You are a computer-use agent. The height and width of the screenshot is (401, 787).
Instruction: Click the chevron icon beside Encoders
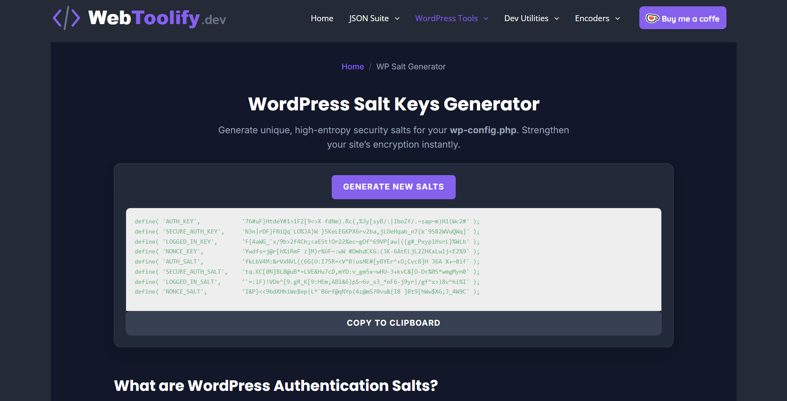click(618, 19)
